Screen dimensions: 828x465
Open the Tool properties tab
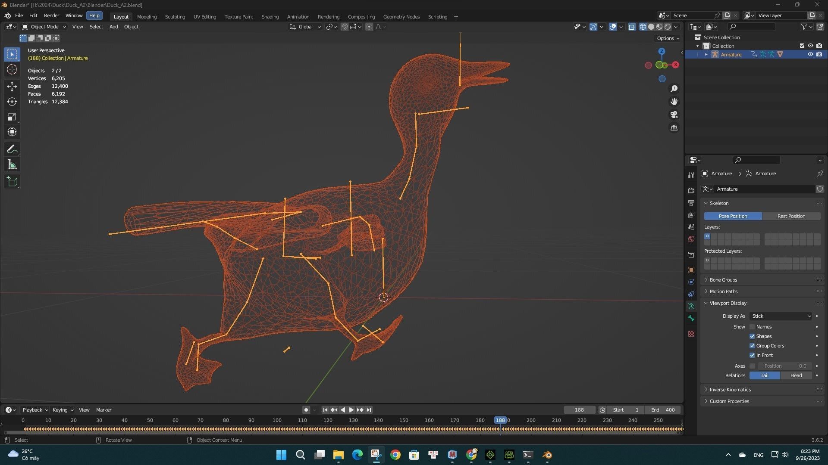[691, 175]
